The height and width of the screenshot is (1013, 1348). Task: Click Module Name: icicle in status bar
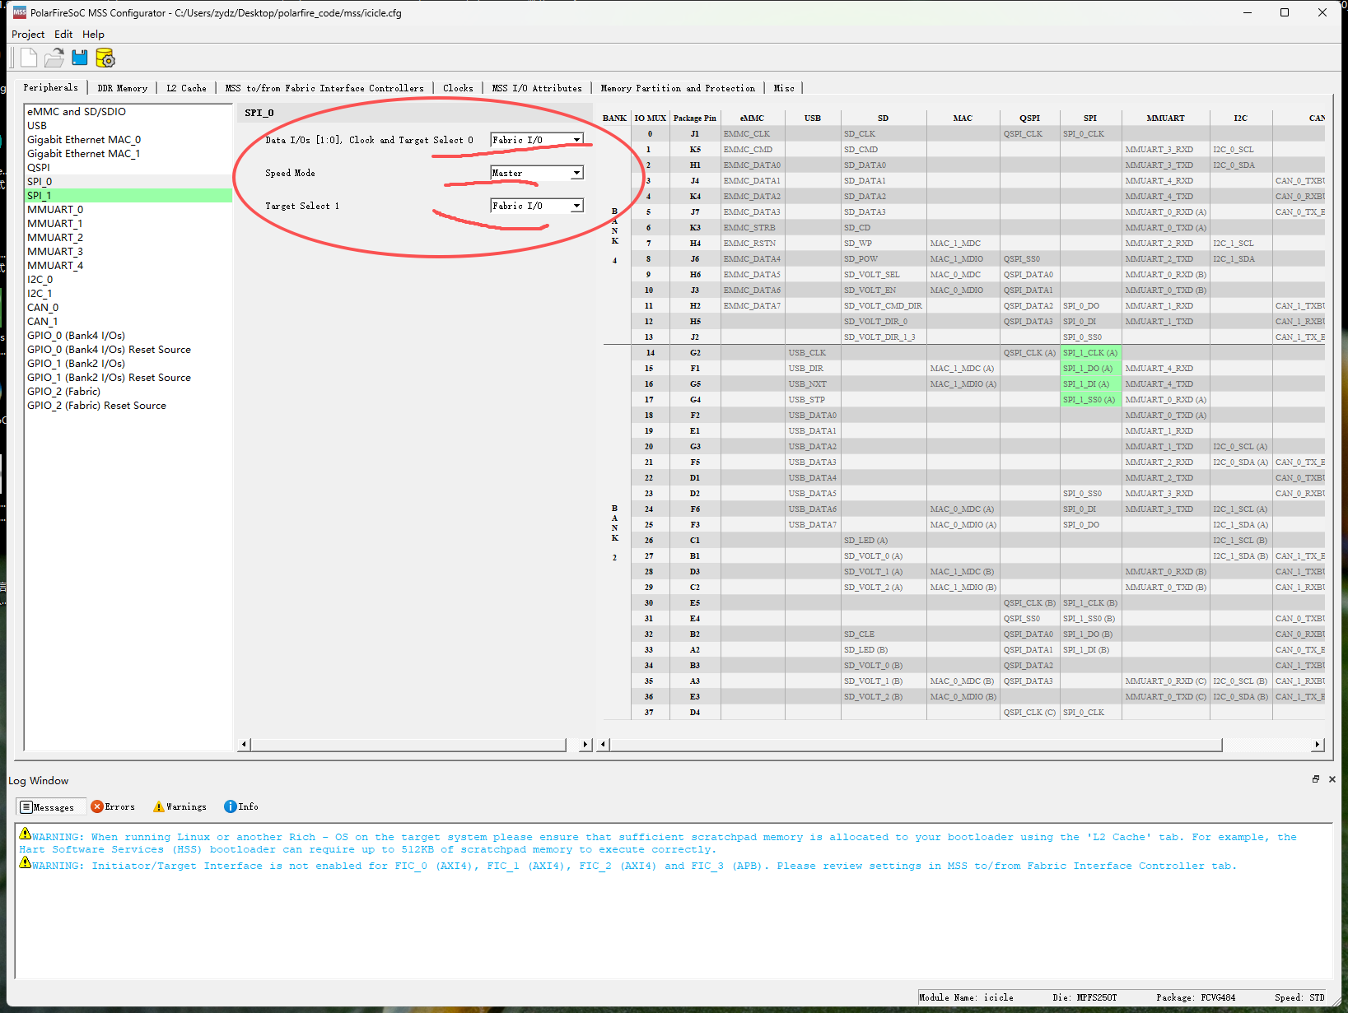click(966, 997)
